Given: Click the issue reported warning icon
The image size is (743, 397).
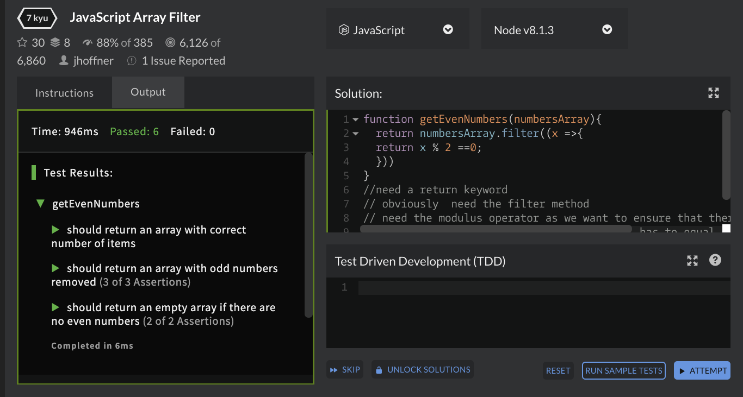Looking at the screenshot, I should pos(131,61).
